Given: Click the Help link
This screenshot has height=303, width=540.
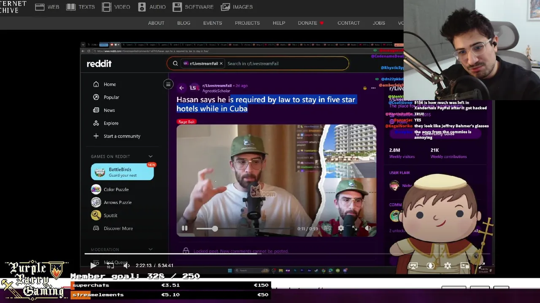Looking at the screenshot, I should pyautogui.click(x=279, y=23).
